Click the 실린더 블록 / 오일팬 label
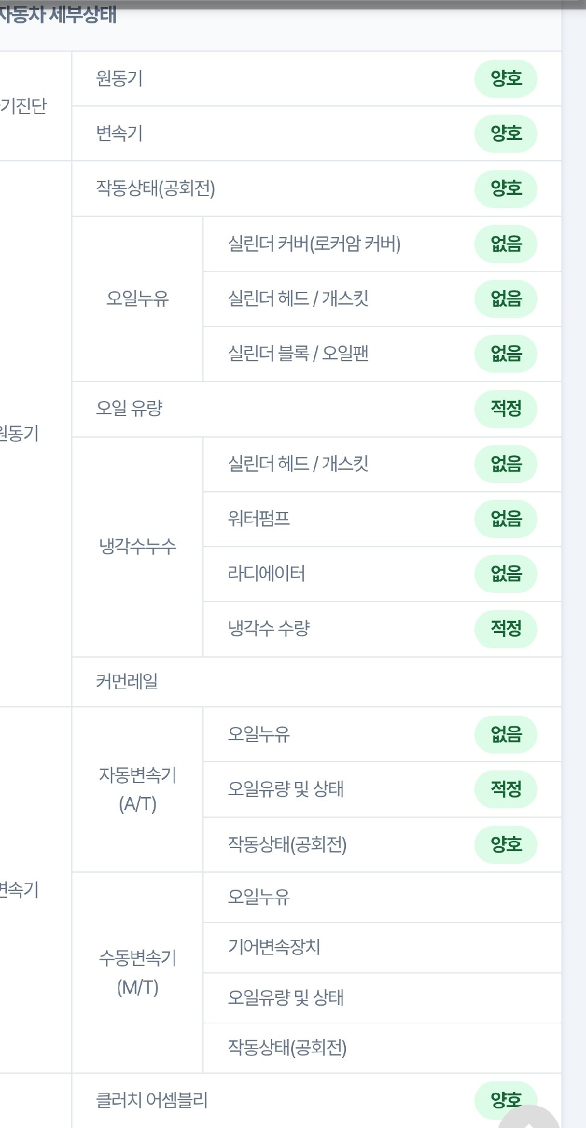 tap(298, 354)
